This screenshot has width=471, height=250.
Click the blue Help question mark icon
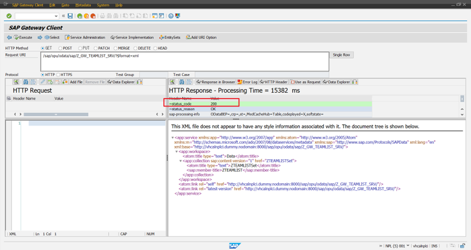(171, 16)
